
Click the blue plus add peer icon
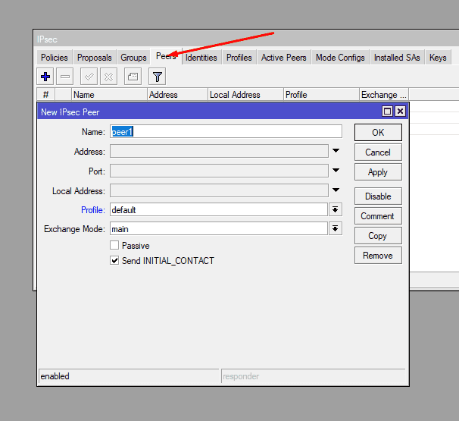pyautogui.click(x=45, y=77)
